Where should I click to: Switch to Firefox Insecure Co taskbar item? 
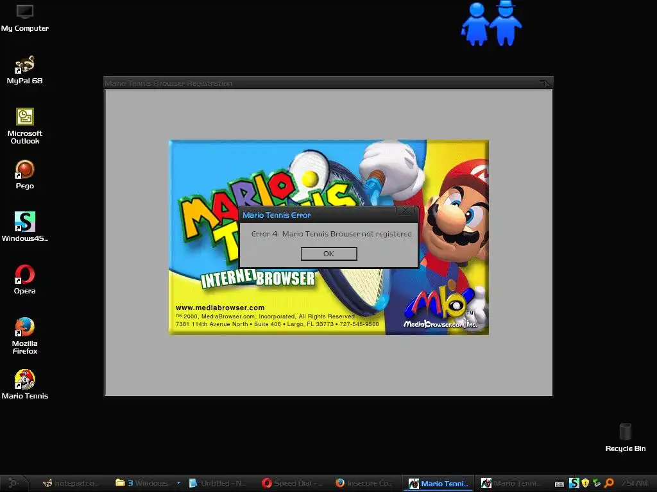[364, 483]
